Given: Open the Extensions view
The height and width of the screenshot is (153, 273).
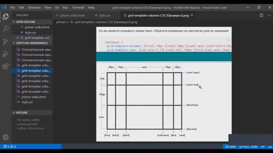Looking at the screenshot, I should pyautogui.click(x=6, y=66).
